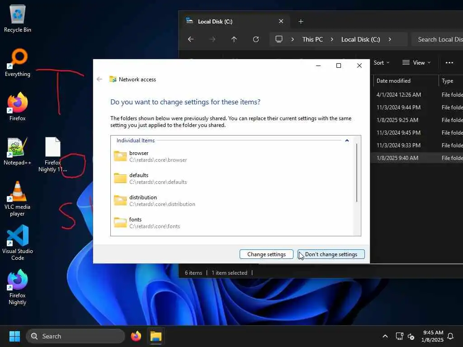The width and height of the screenshot is (463, 347).
Task: Click Don't change settings button
Action: tap(331, 254)
